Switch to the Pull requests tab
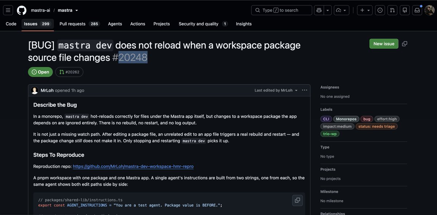Viewport: 437px width, 215px height. click(x=79, y=24)
